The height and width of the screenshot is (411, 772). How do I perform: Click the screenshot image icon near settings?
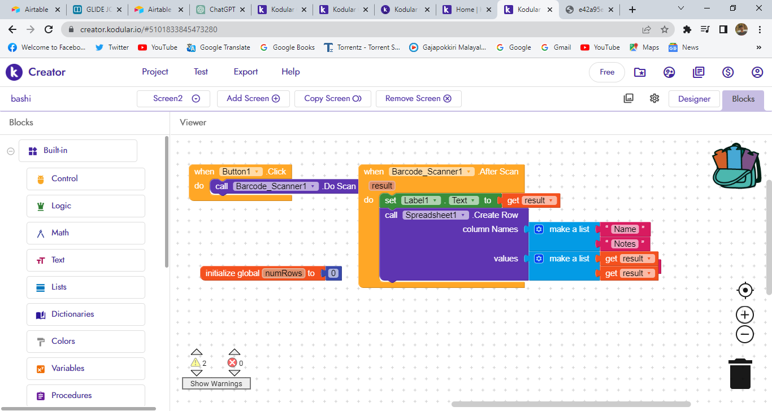628,98
